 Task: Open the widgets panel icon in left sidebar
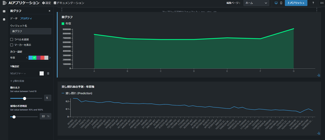(4, 11)
